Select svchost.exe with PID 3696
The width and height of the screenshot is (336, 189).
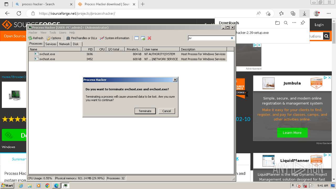(128, 54)
